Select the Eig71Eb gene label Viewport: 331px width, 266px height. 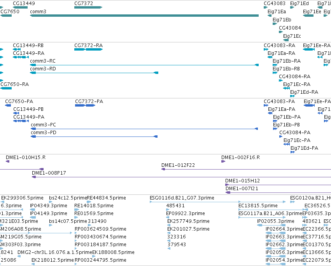coord(282,19)
